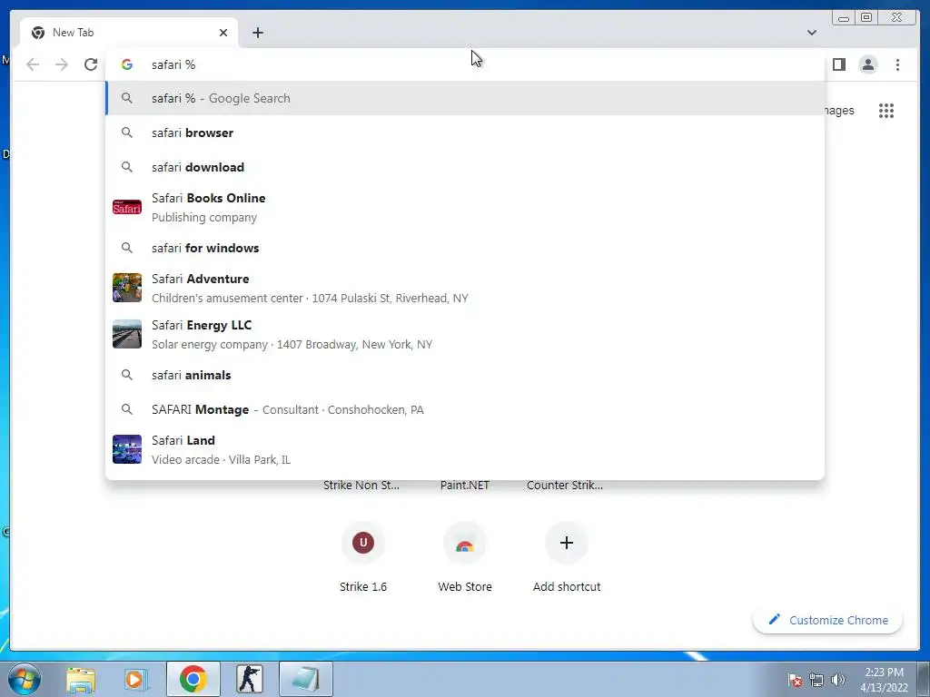This screenshot has height=697, width=930.
Task: Click the Safari Energy LLC thumbnail
Action: pyautogui.click(x=127, y=334)
